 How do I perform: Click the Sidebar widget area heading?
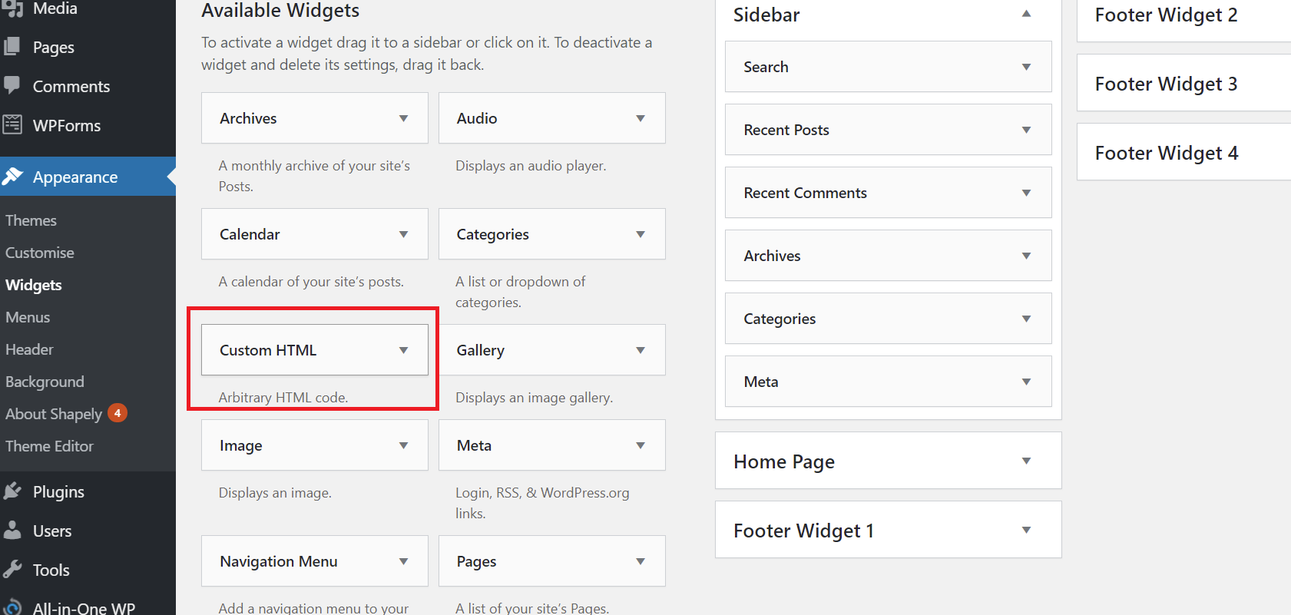pyautogui.click(x=766, y=15)
